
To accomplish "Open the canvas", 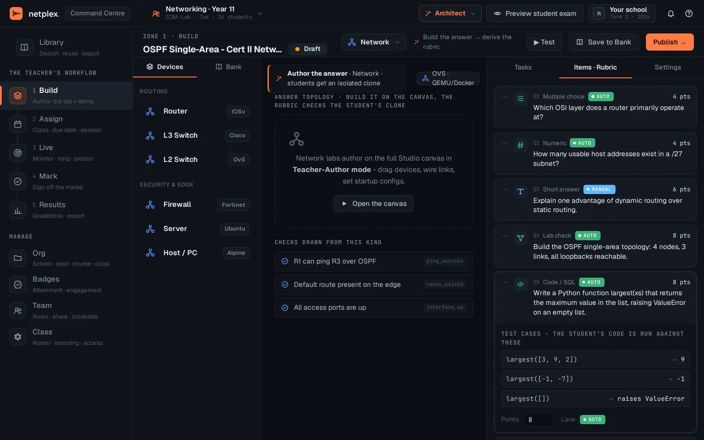I will pos(374,204).
